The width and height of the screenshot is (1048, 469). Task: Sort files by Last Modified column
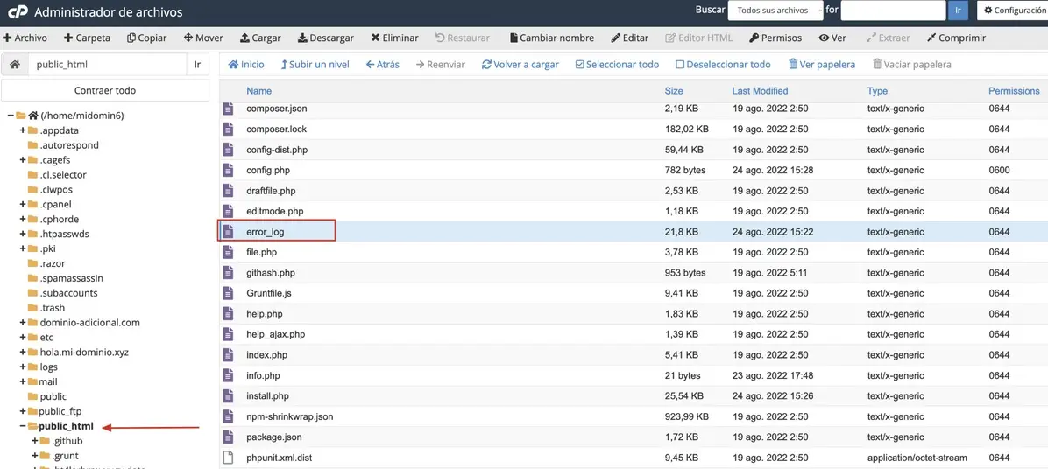point(760,91)
